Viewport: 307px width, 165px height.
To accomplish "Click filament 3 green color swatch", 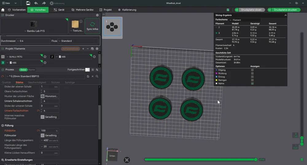I will tap(3, 63).
